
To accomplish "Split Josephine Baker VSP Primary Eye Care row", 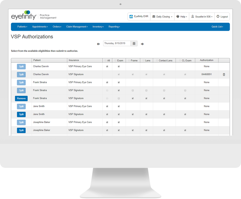I will 21,123.
